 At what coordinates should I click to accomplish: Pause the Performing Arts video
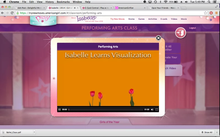coord(59,110)
